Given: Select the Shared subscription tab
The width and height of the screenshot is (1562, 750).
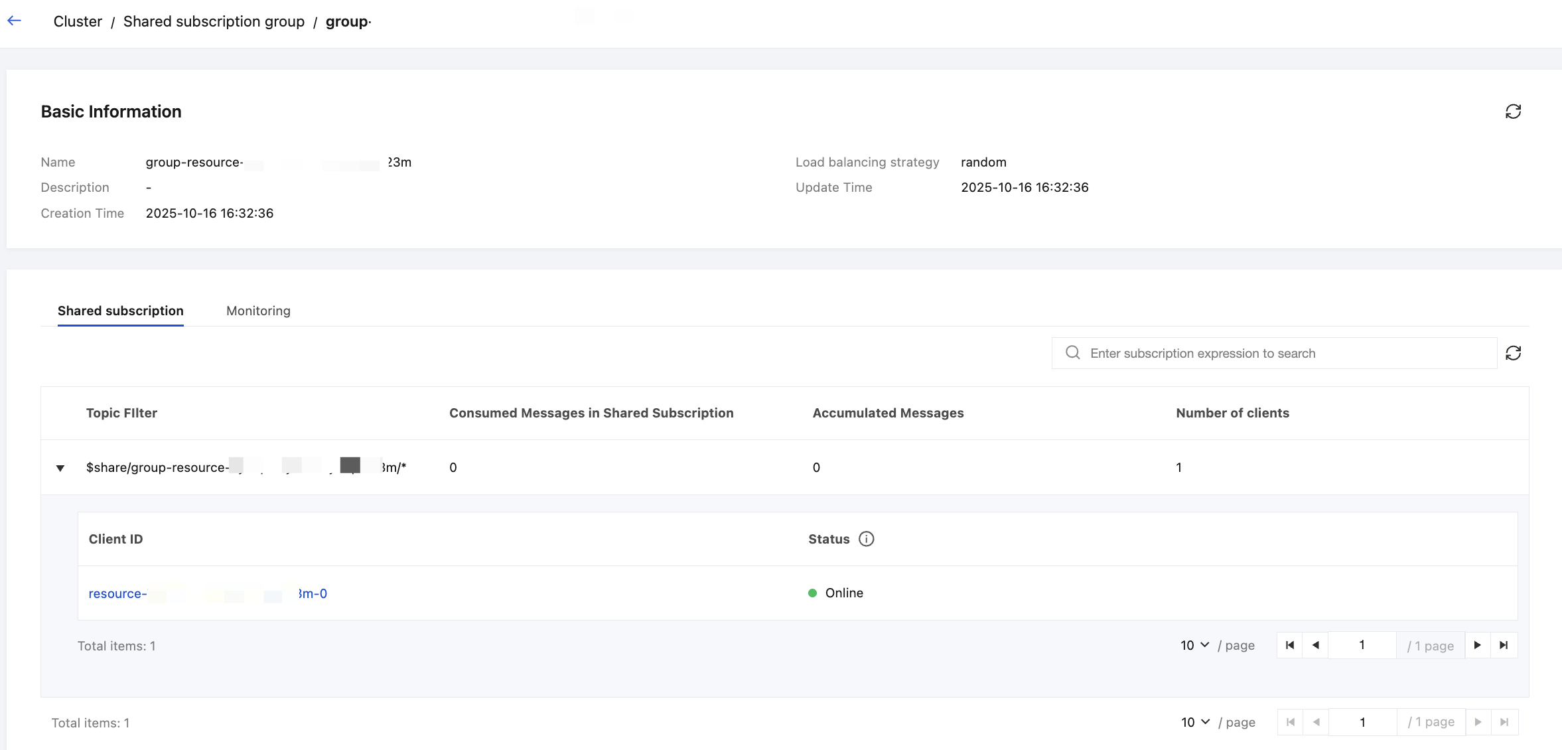Looking at the screenshot, I should click(x=121, y=311).
